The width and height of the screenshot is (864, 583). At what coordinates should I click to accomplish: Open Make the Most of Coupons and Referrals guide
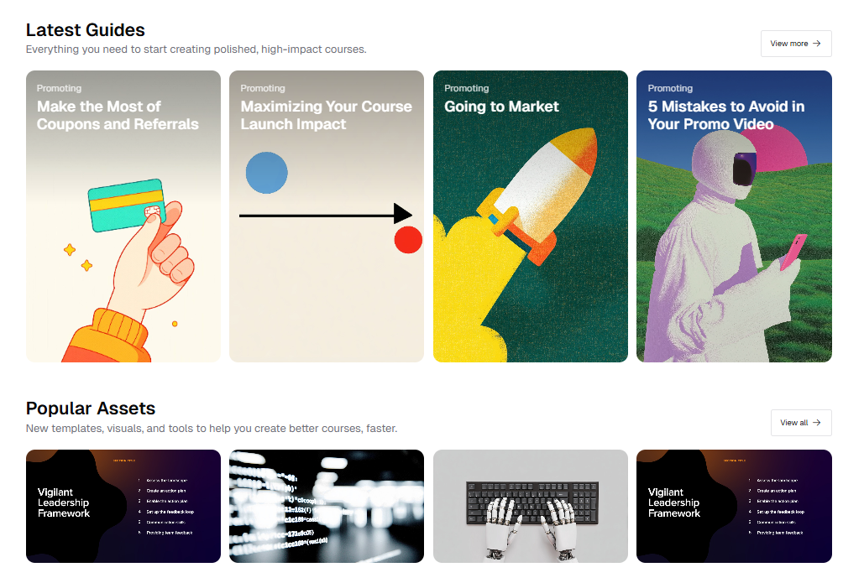pos(123,216)
